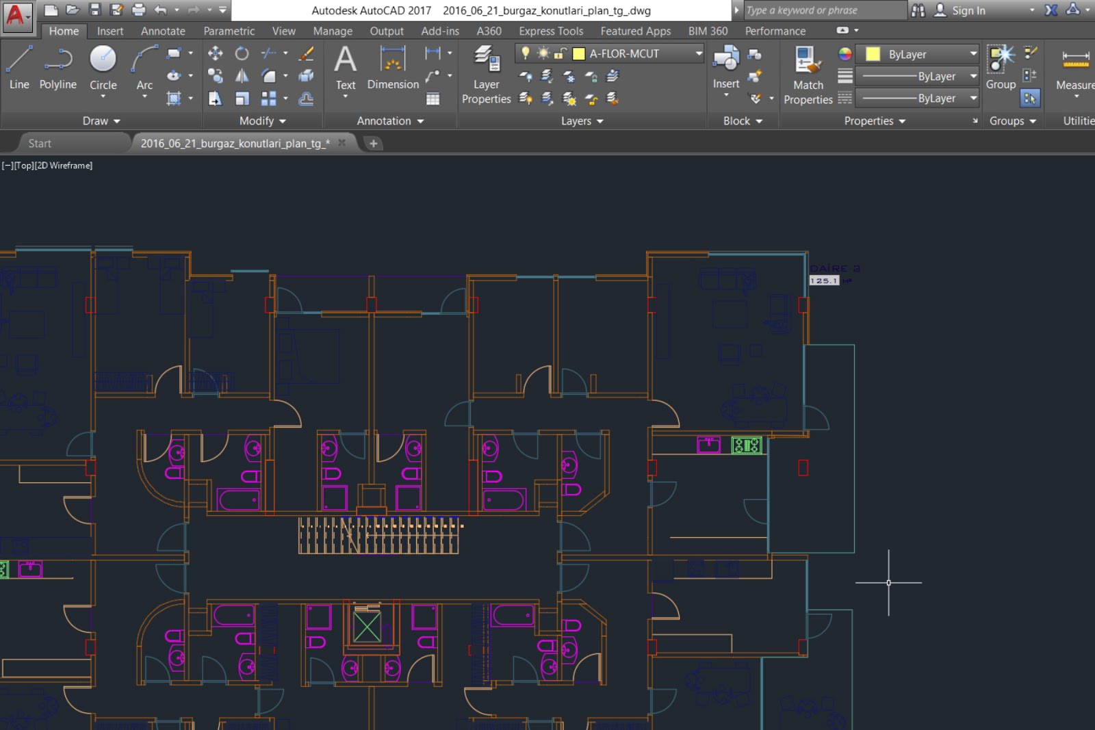1095x730 pixels.
Task: Toggle the current layer's lightbulb on/off
Action: (x=526, y=53)
